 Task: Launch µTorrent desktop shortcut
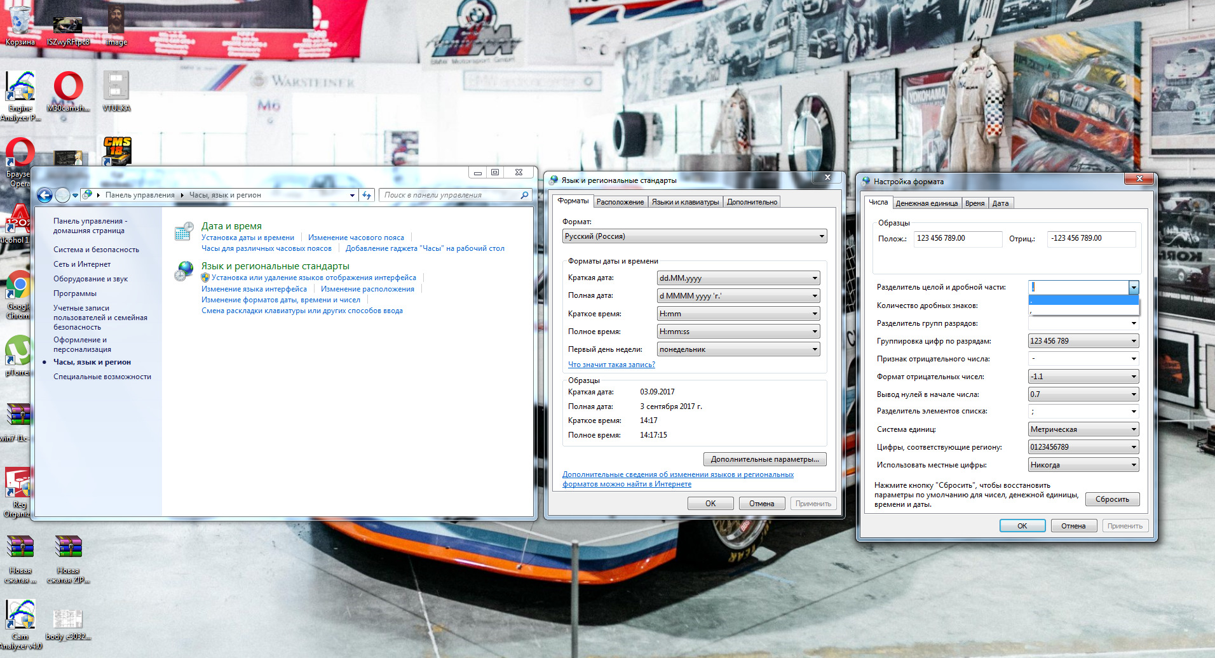[18, 355]
